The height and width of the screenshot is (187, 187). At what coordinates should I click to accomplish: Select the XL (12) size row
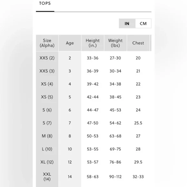(93, 162)
